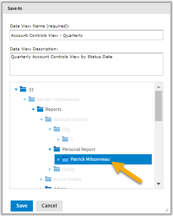Click the Ad Hoc Components folder icon
This screenshot has height=216, width=173.
[31, 99]
